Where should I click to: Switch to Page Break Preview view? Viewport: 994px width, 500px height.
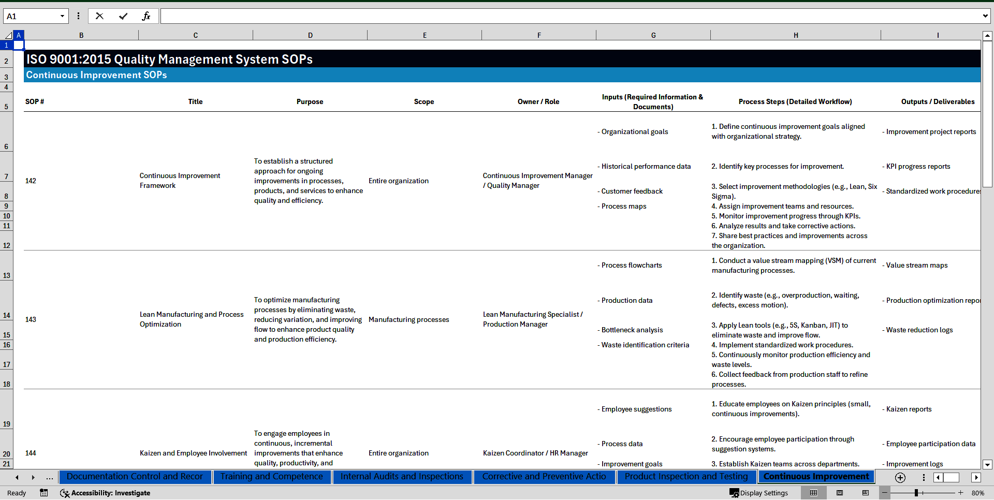(x=865, y=493)
